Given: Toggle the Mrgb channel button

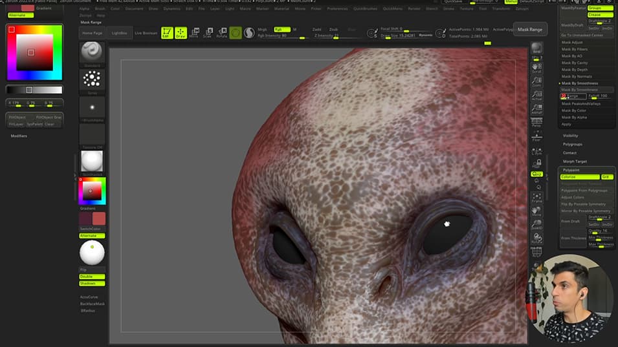Looking at the screenshot, I should pyautogui.click(x=263, y=30).
